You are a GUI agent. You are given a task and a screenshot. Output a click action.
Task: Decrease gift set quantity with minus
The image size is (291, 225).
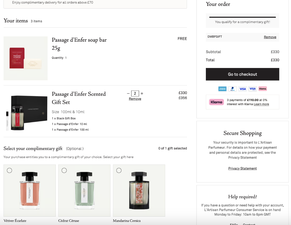pos(128,94)
